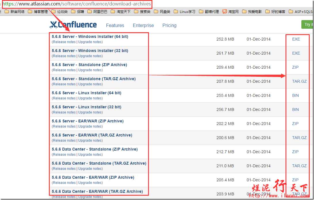Viewport: 314px width, 200px height.
Task: Release notes for Windows Installer (64 bit)
Action: [64, 42]
